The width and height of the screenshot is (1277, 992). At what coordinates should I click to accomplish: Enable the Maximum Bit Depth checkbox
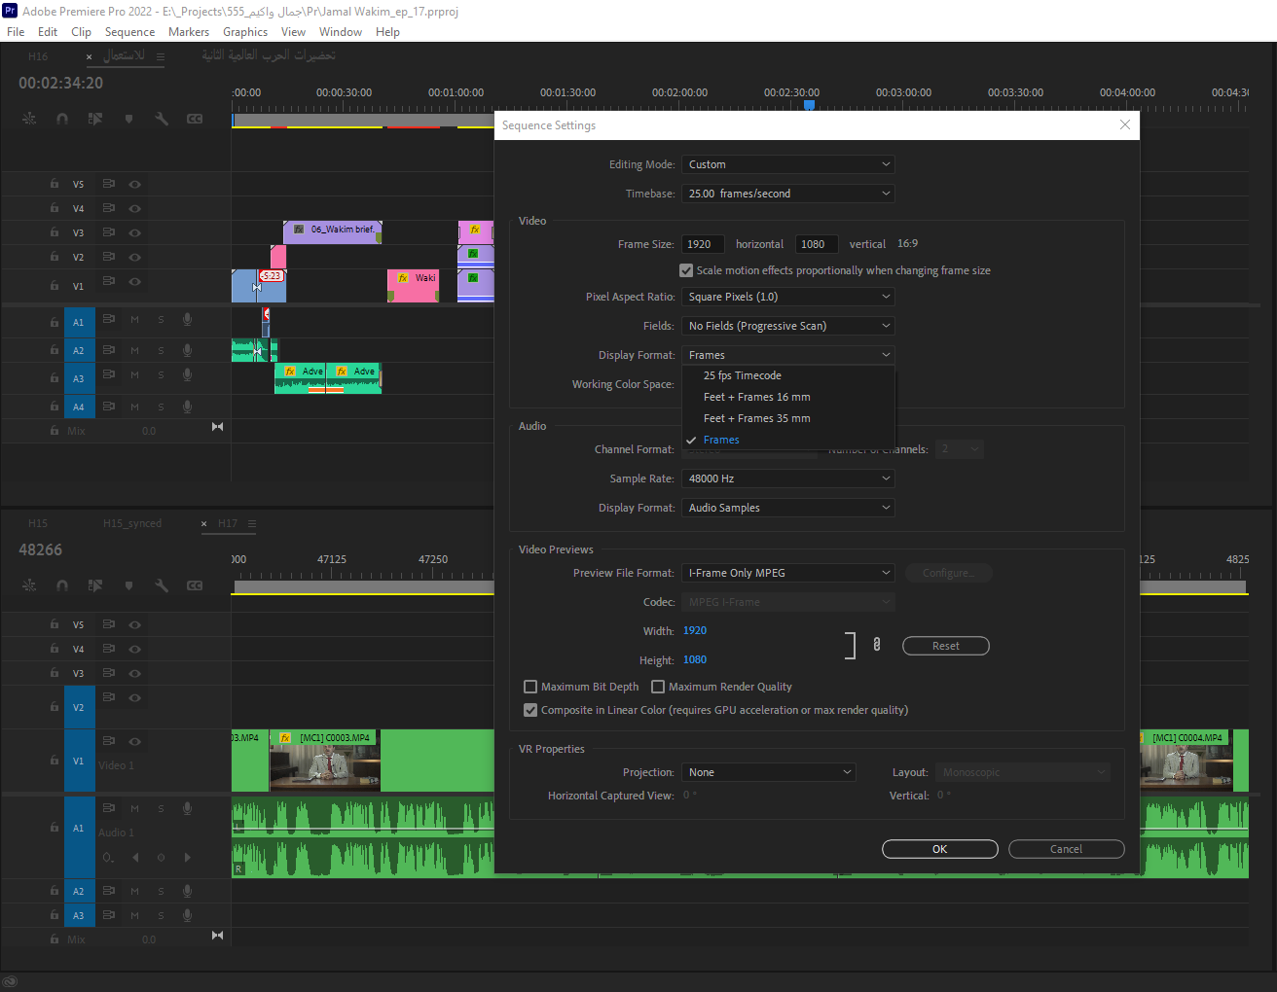(x=530, y=687)
